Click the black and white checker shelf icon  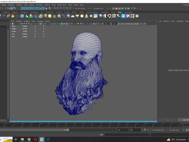click(x=109, y=16)
